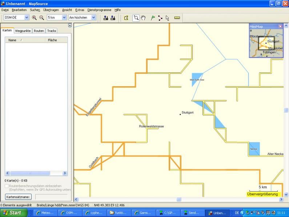Open the Ansicht menu

(67, 10)
